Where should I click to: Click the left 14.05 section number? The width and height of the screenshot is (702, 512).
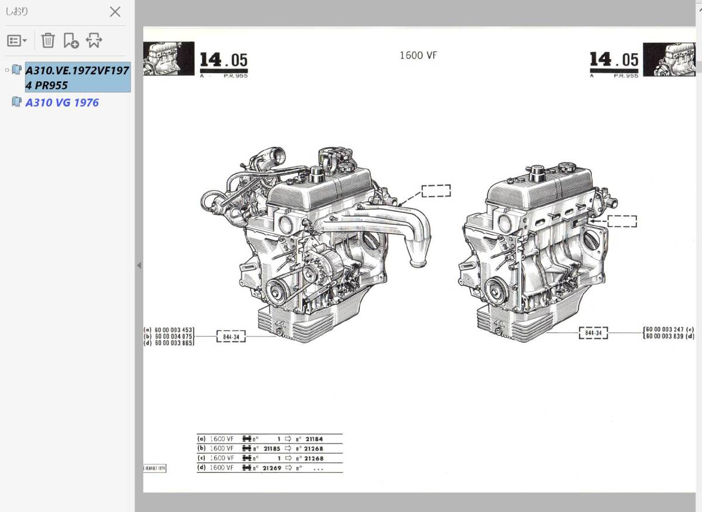pos(223,60)
